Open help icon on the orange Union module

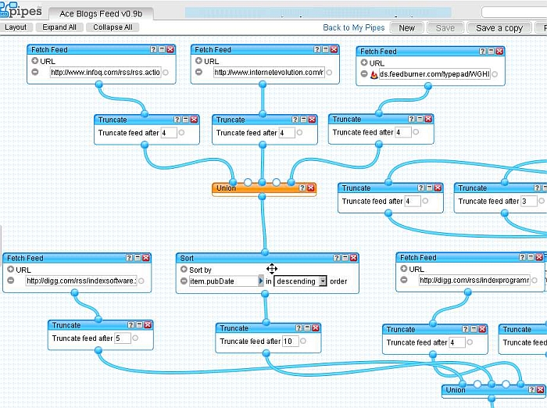pos(302,188)
